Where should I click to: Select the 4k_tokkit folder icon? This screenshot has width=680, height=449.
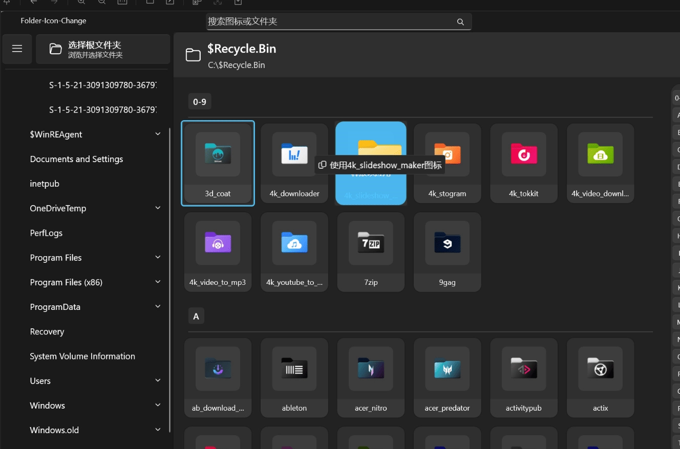click(x=524, y=163)
